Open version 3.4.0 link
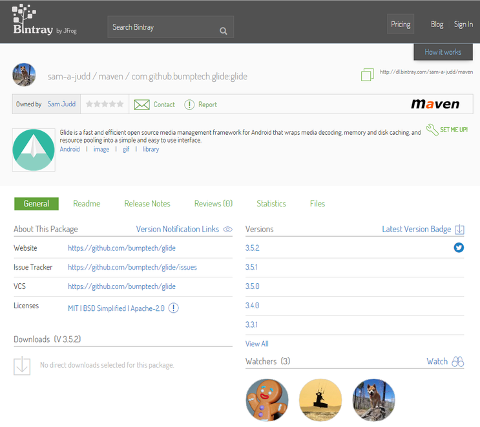Screen dimensions: 480x427 coord(252,306)
